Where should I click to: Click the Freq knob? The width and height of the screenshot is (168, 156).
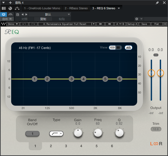[98, 133]
